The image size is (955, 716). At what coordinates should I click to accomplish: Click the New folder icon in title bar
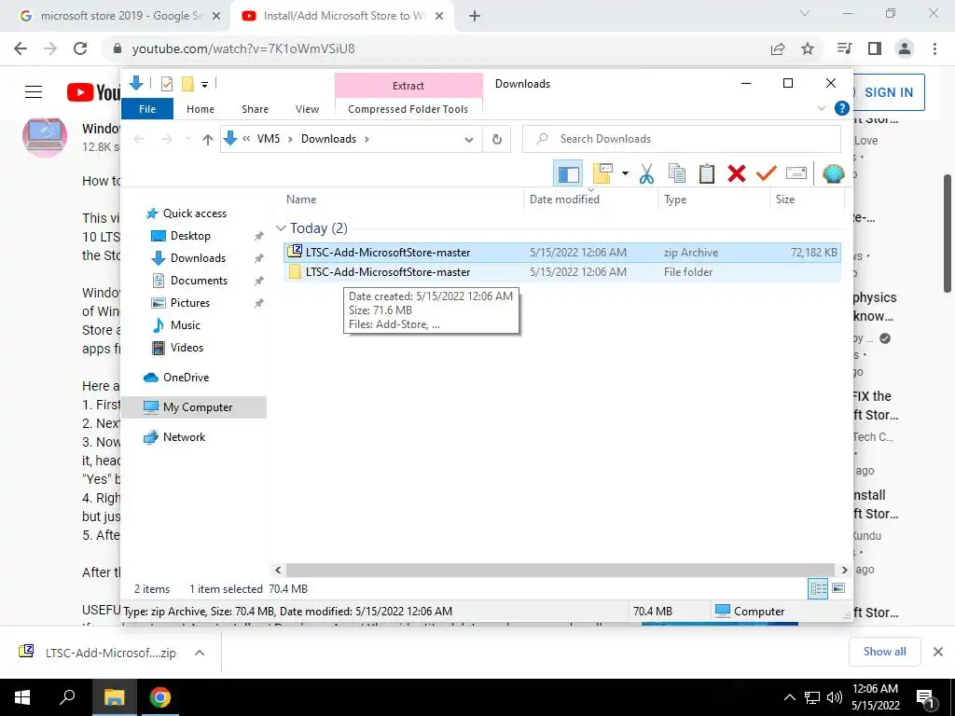187,84
